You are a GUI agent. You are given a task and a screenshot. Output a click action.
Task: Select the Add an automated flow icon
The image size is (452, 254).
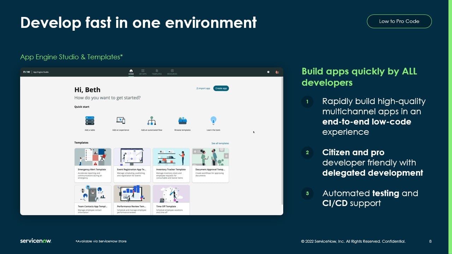click(152, 120)
